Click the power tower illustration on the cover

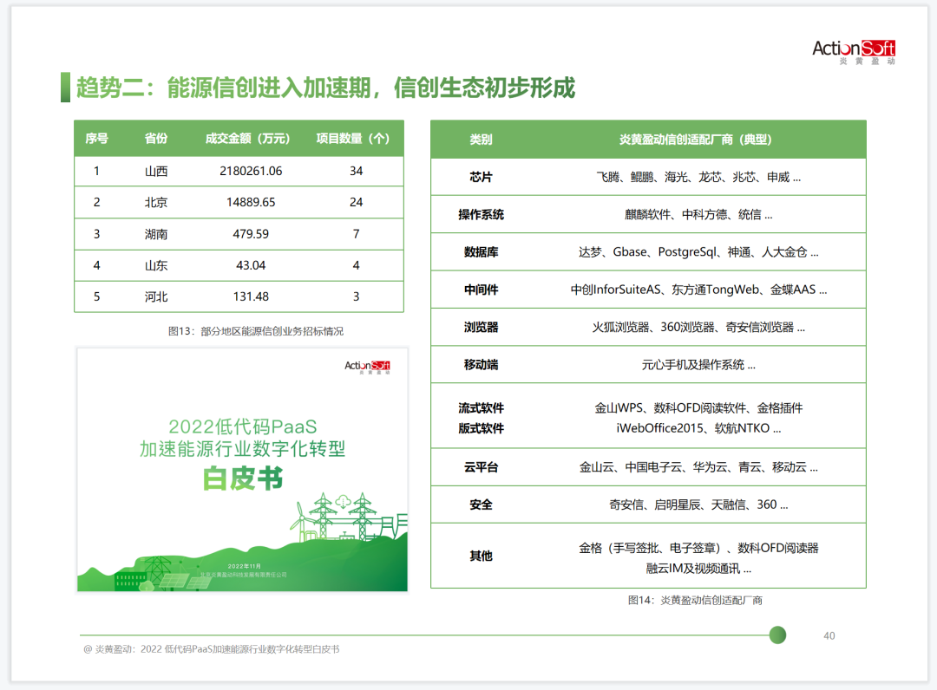324,517
